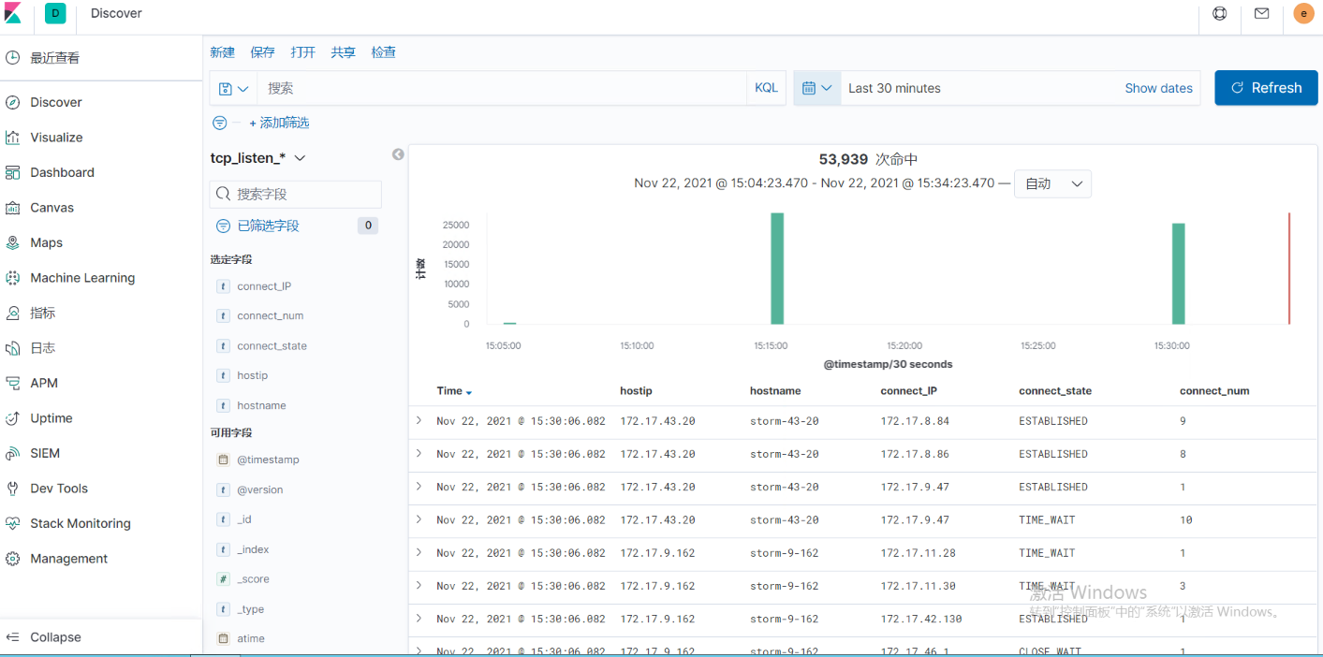Open the saved query dropdown

pos(233,88)
